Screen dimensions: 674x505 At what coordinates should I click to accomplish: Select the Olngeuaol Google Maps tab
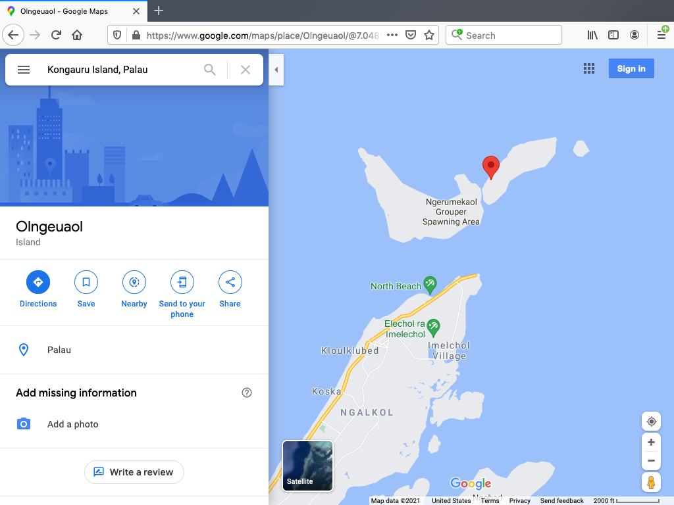point(72,11)
